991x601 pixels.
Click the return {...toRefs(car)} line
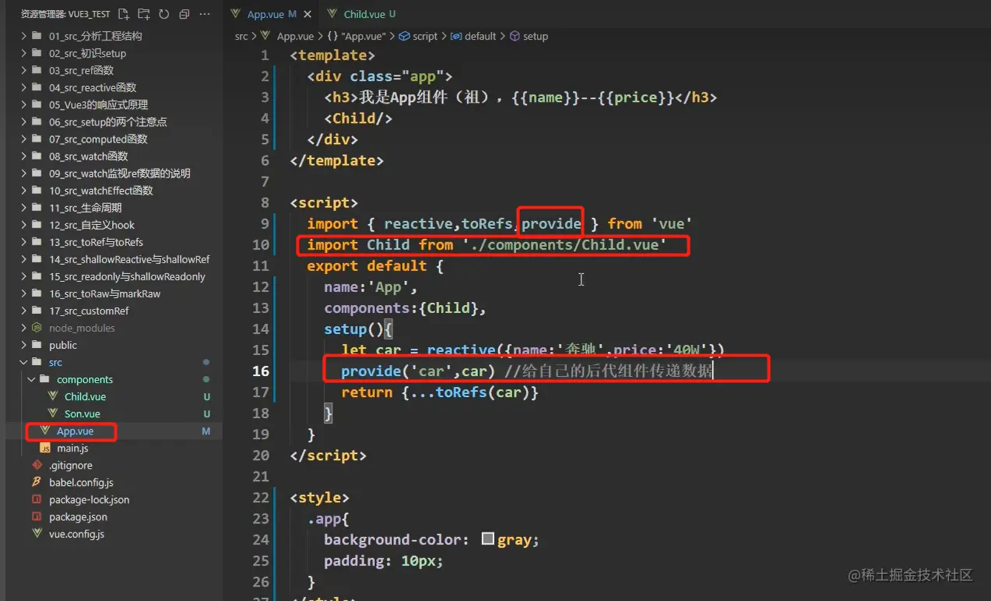[440, 392]
